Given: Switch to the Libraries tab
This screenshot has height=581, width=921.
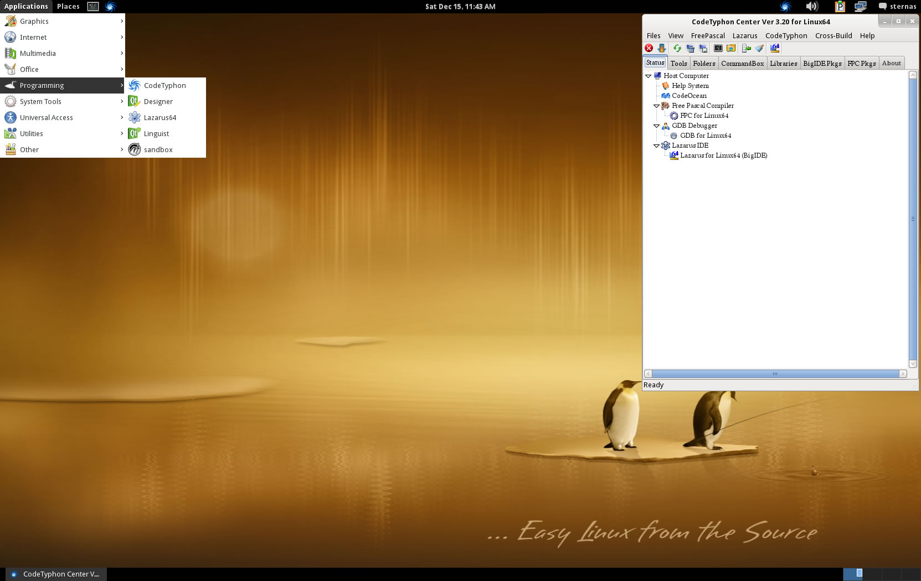Looking at the screenshot, I should pyautogui.click(x=784, y=63).
